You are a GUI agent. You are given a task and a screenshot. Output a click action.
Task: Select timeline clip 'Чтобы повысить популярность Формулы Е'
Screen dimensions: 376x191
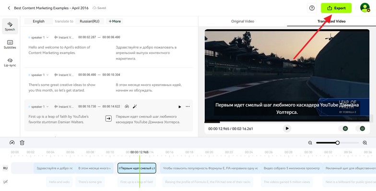click(210, 168)
